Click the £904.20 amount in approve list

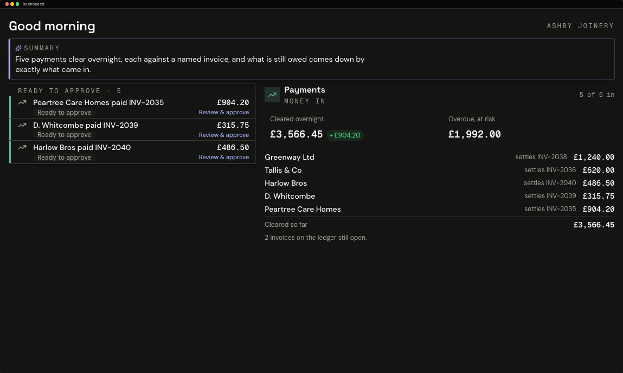(x=233, y=102)
